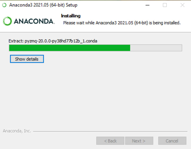Click the disabled maximize window button
The width and height of the screenshot is (191, 149).
tap(165, 5)
